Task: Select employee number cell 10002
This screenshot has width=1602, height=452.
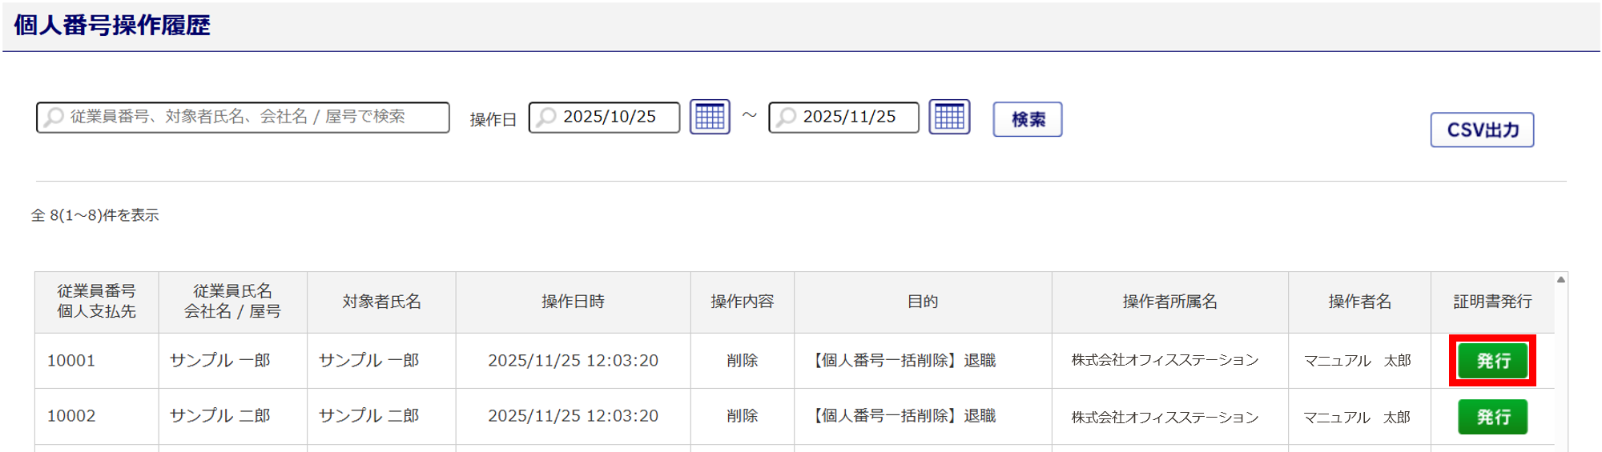Action: tap(71, 416)
